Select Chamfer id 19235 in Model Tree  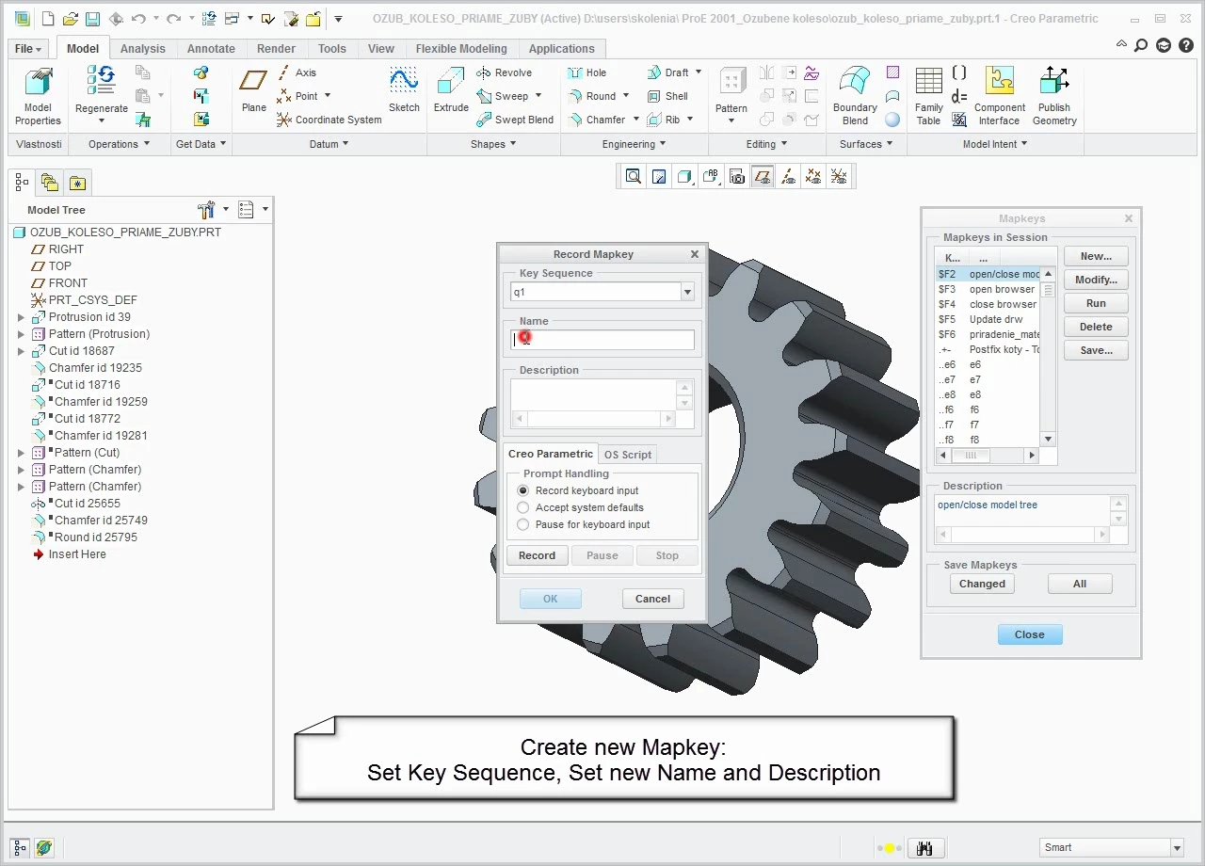click(x=95, y=368)
